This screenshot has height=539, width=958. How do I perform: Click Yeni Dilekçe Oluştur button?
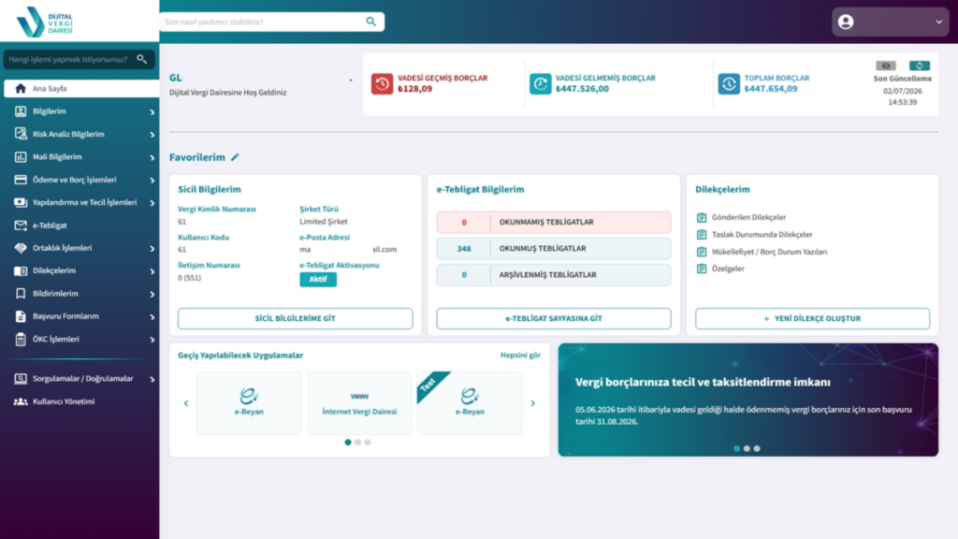(x=812, y=318)
